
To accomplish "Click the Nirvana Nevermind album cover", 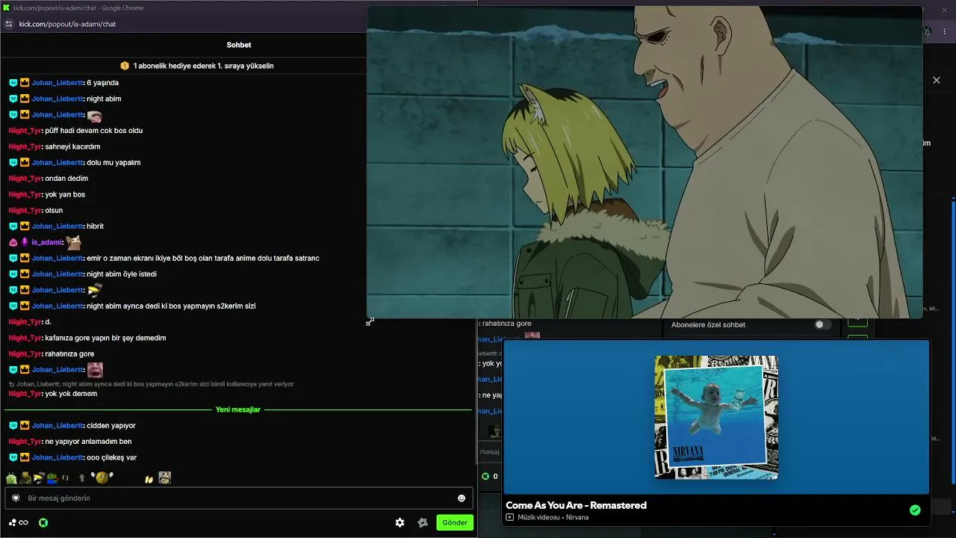I will point(716,417).
